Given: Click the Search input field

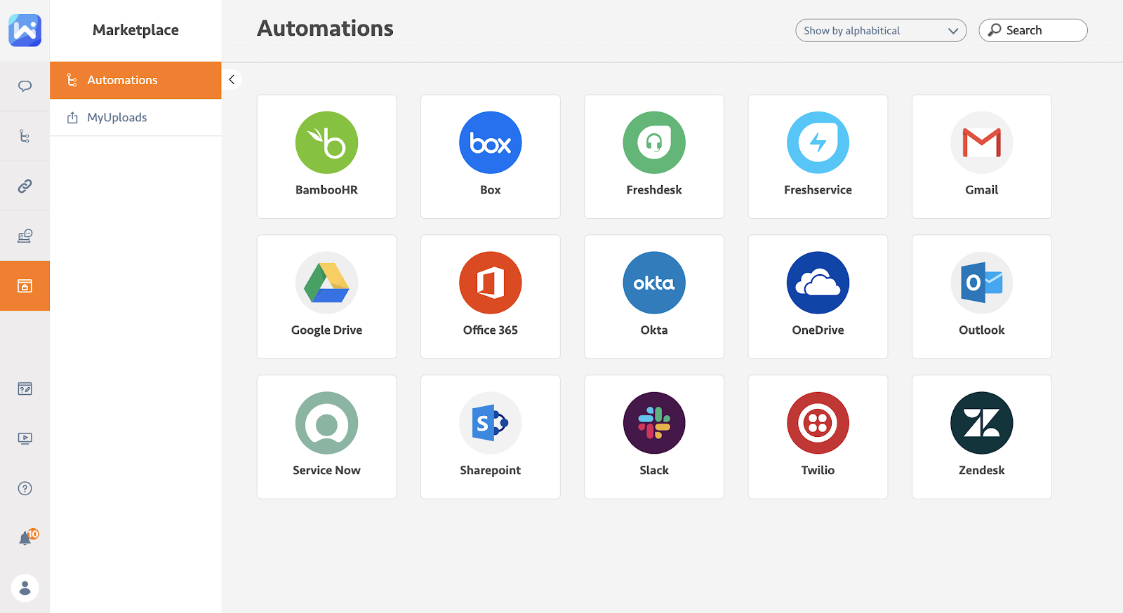Looking at the screenshot, I should click(x=1033, y=30).
